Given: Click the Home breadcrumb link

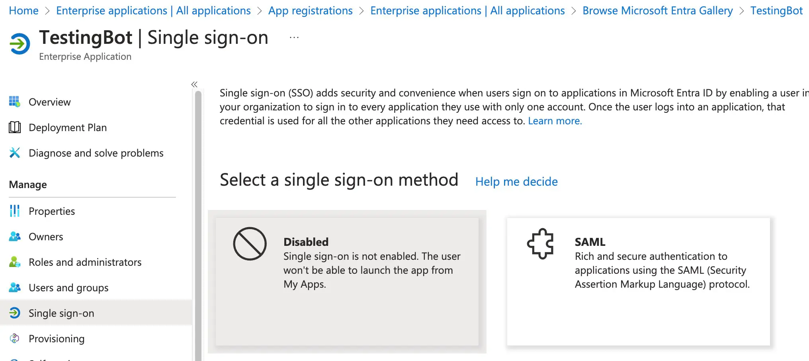Looking at the screenshot, I should 24,11.
